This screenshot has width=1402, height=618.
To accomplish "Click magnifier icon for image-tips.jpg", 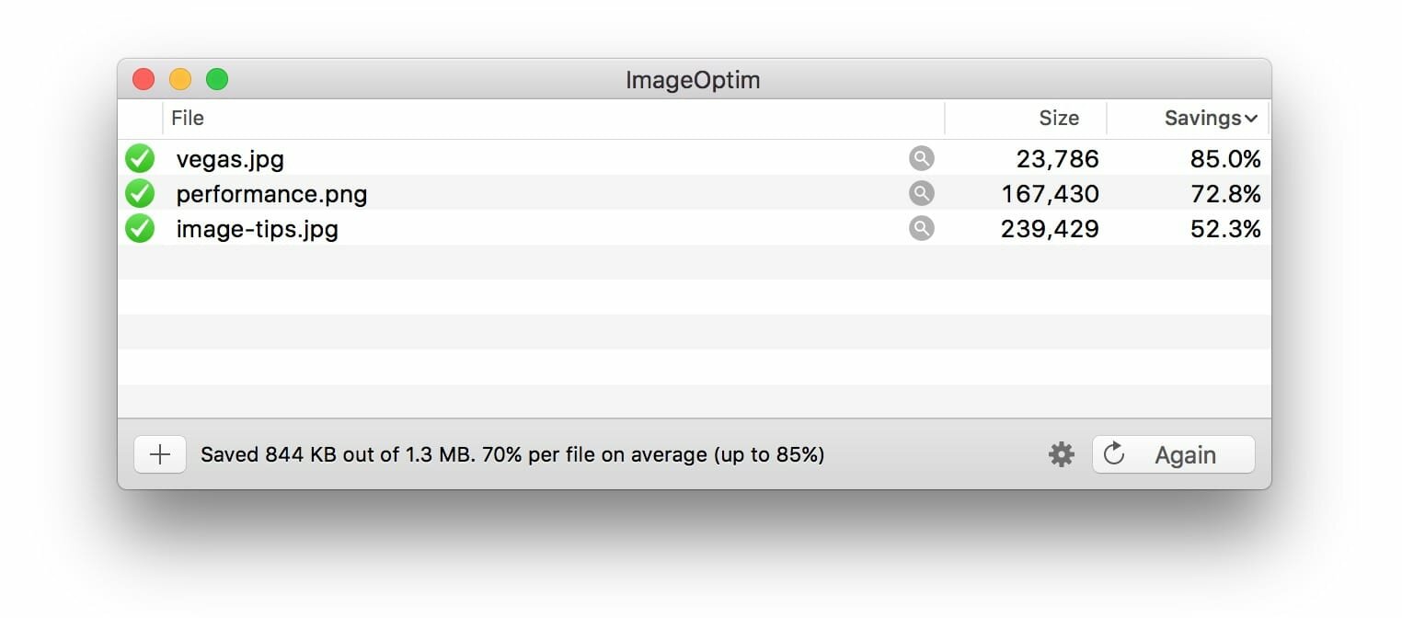I will click(921, 228).
